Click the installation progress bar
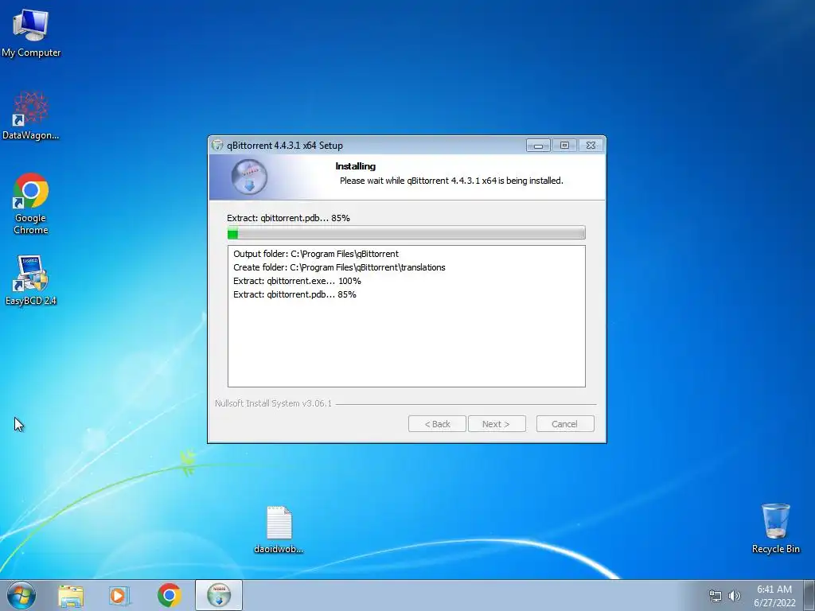 pyautogui.click(x=407, y=233)
